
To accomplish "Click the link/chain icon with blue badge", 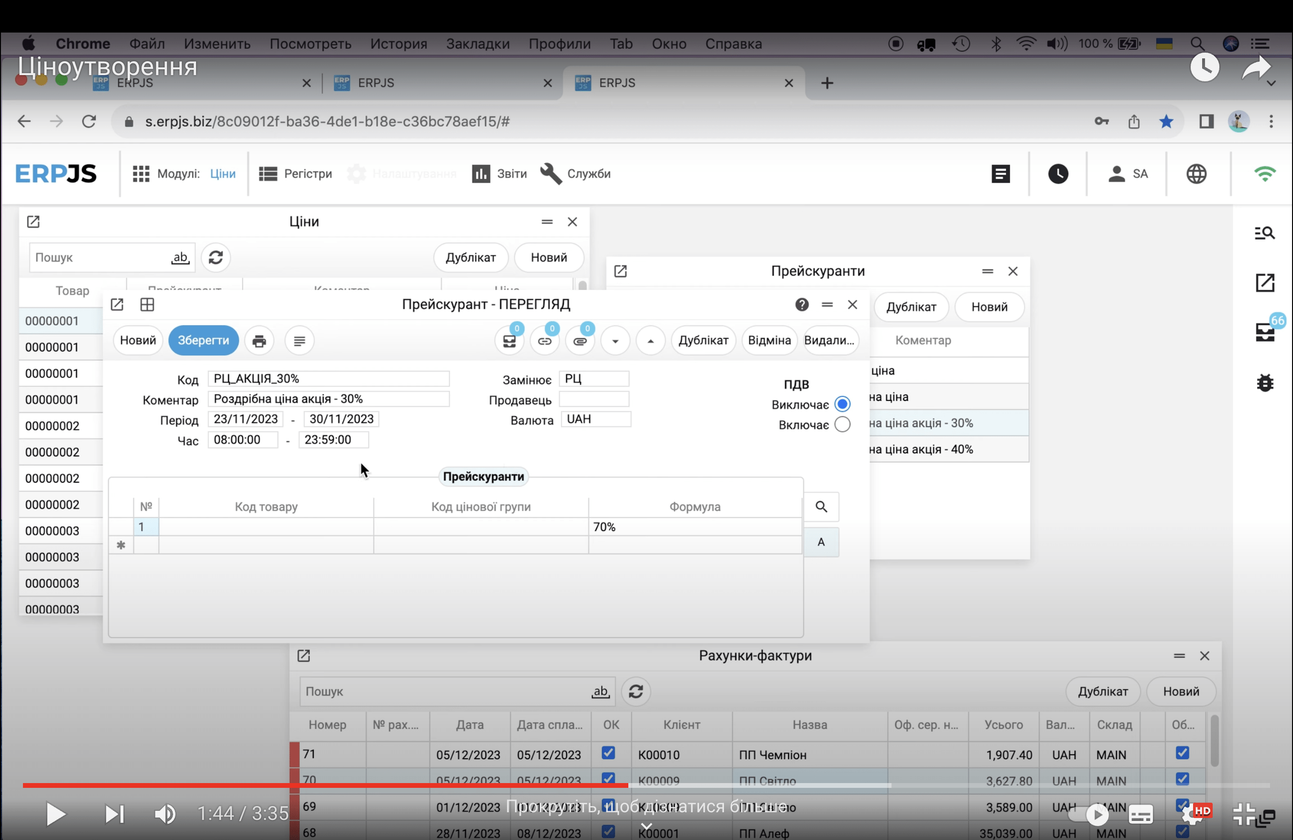I will [x=545, y=340].
